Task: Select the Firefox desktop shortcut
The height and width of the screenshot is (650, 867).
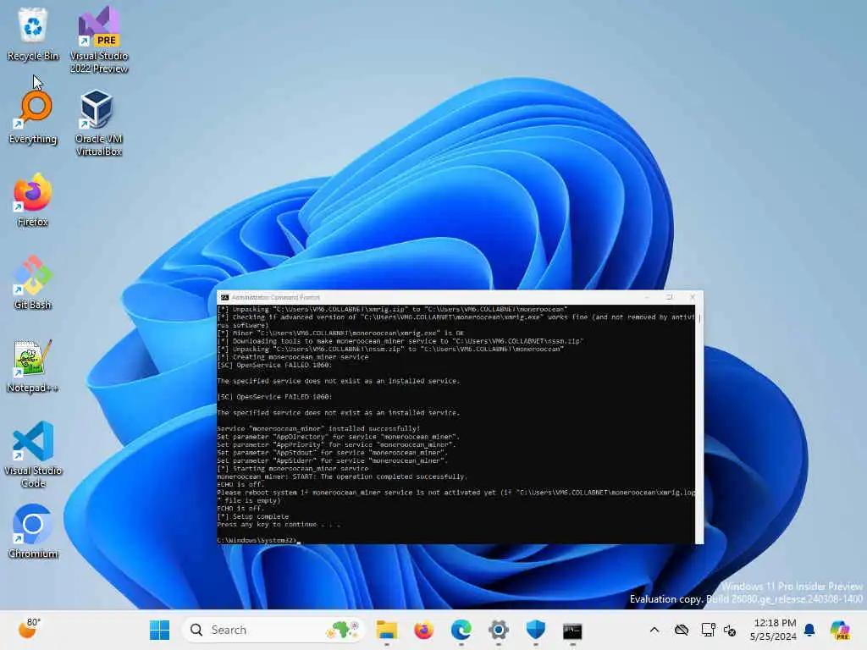Action: coord(33,200)
